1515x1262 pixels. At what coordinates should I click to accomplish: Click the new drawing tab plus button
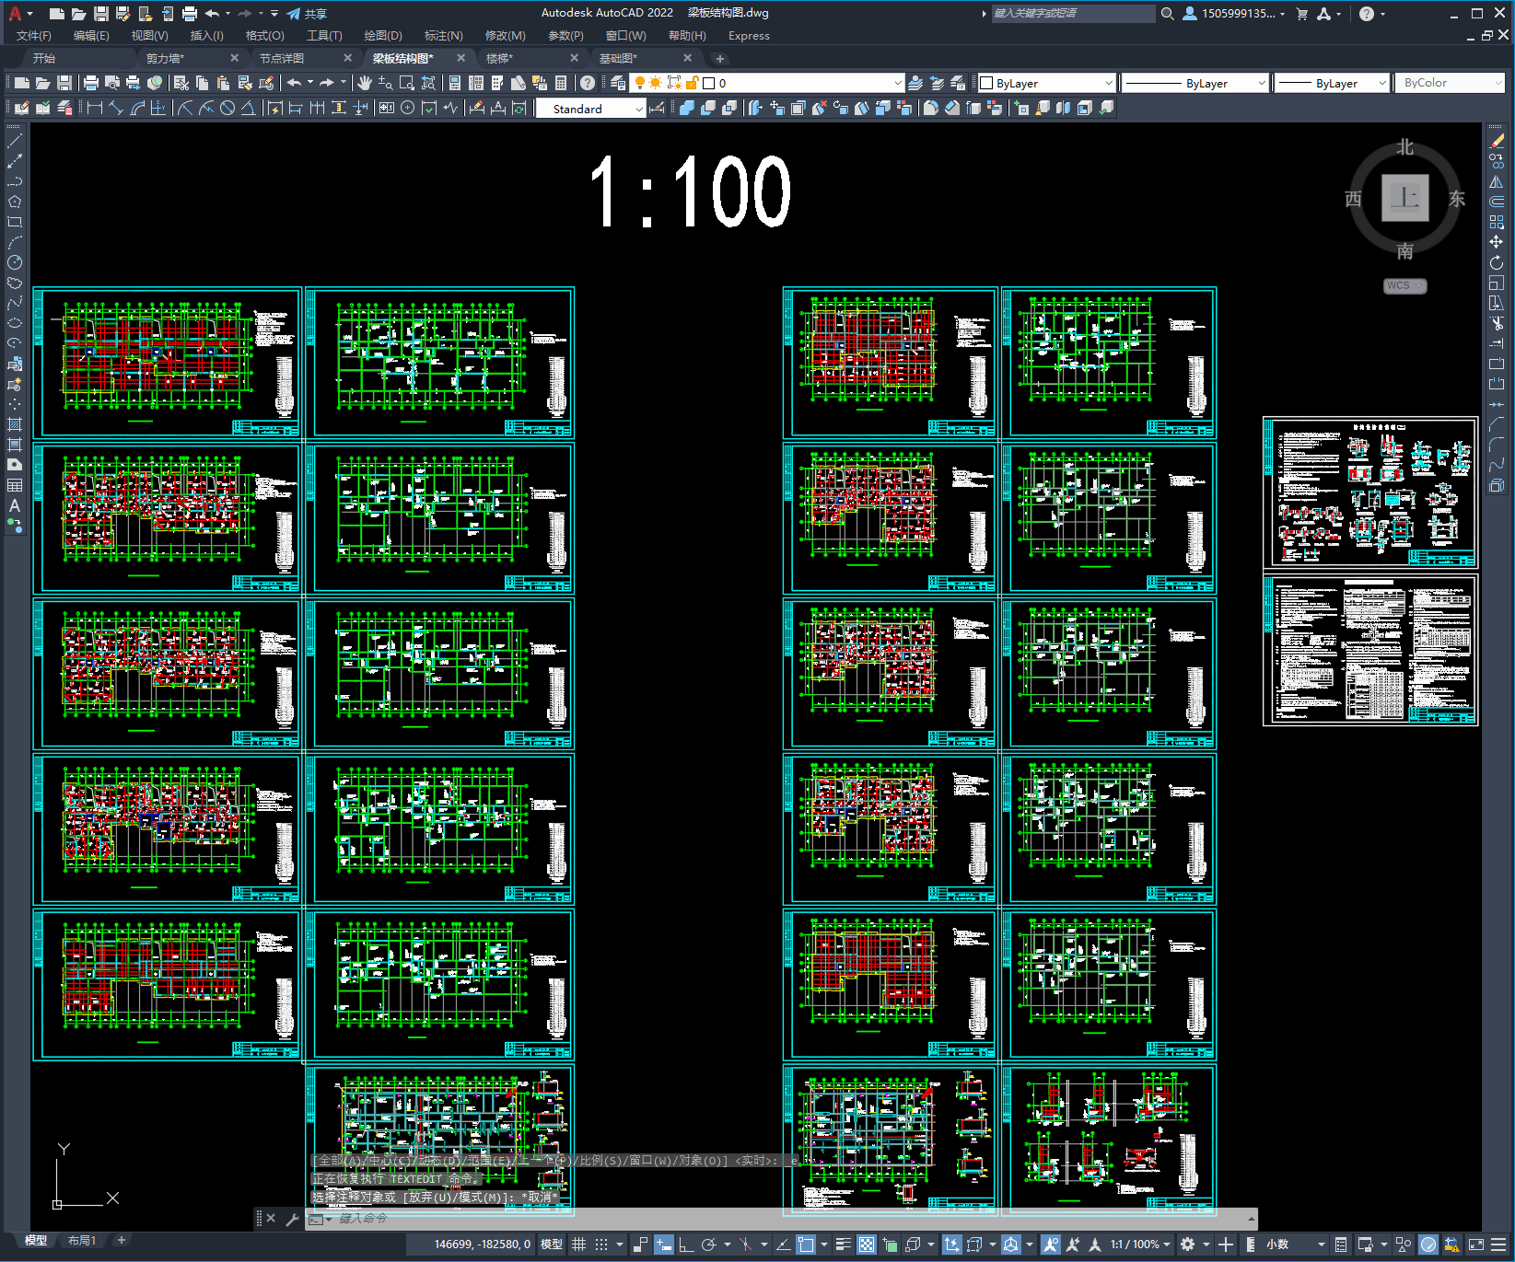[x=720, y=59]
